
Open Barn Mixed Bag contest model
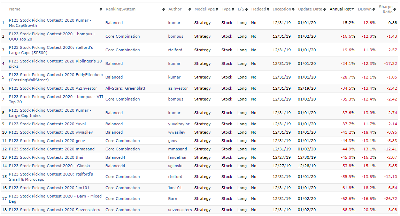click(x=55, y=199)
